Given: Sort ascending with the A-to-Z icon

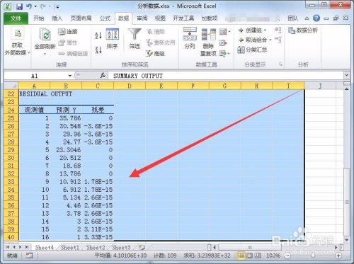Looking at the screenshot, I should tap(98, 35).
